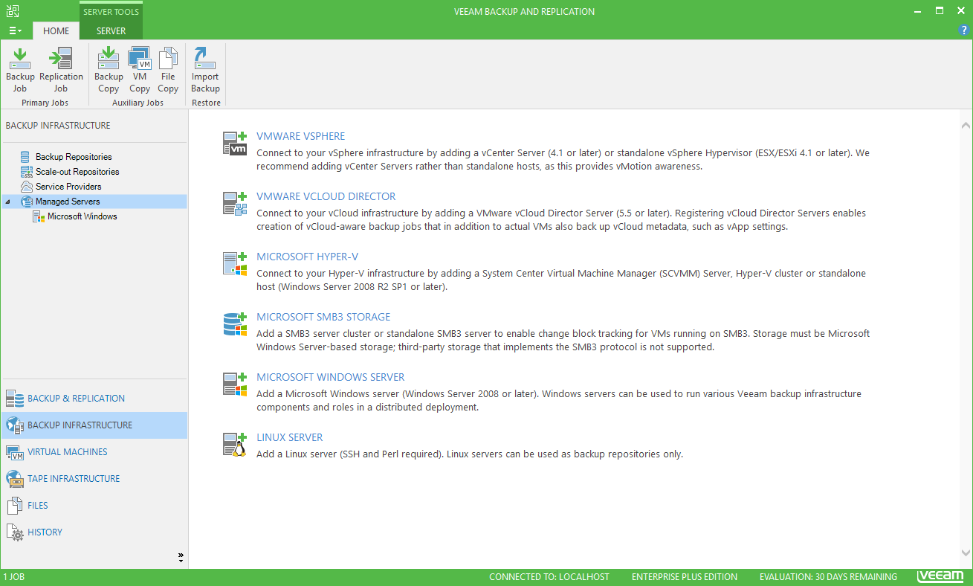
Task: Click the content pane scroll-down arrow
Action: coord(966,553)
